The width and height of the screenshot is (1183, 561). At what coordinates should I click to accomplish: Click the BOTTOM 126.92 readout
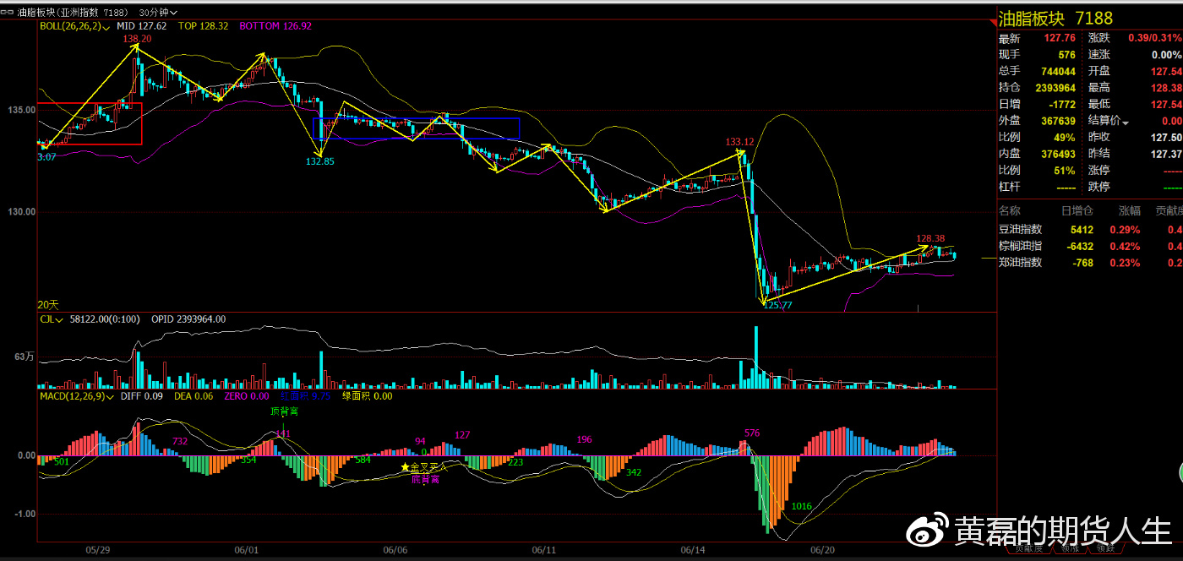(x=275, y=26)
